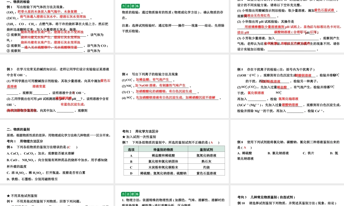
Task: Click the upper green 方法提炼 badge
Action: tap(130, 6)
